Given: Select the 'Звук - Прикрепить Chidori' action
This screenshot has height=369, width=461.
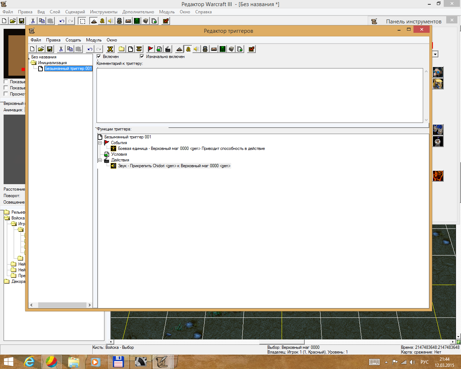Looking at the screenshot, I should 174,166.
